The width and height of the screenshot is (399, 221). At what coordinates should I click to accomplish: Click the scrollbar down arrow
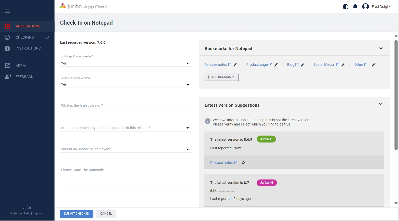[396, 203]
